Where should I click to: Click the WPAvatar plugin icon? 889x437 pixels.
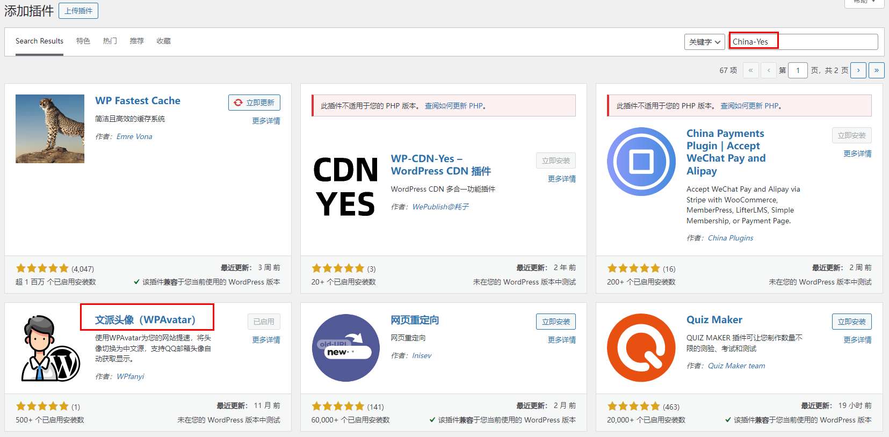point(50,348)
